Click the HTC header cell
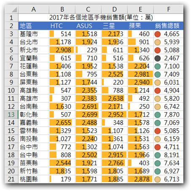This screenshot has width=191, height=191. coord(62,26)
